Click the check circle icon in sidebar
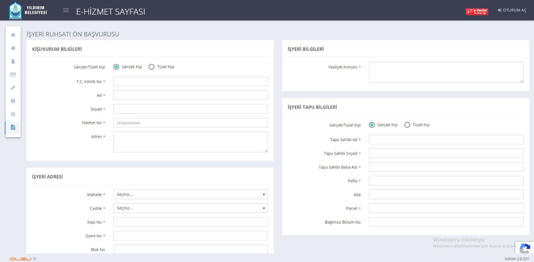 click(13, 114)
